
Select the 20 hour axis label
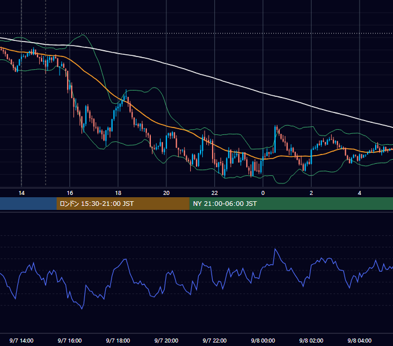coord(166,193)
